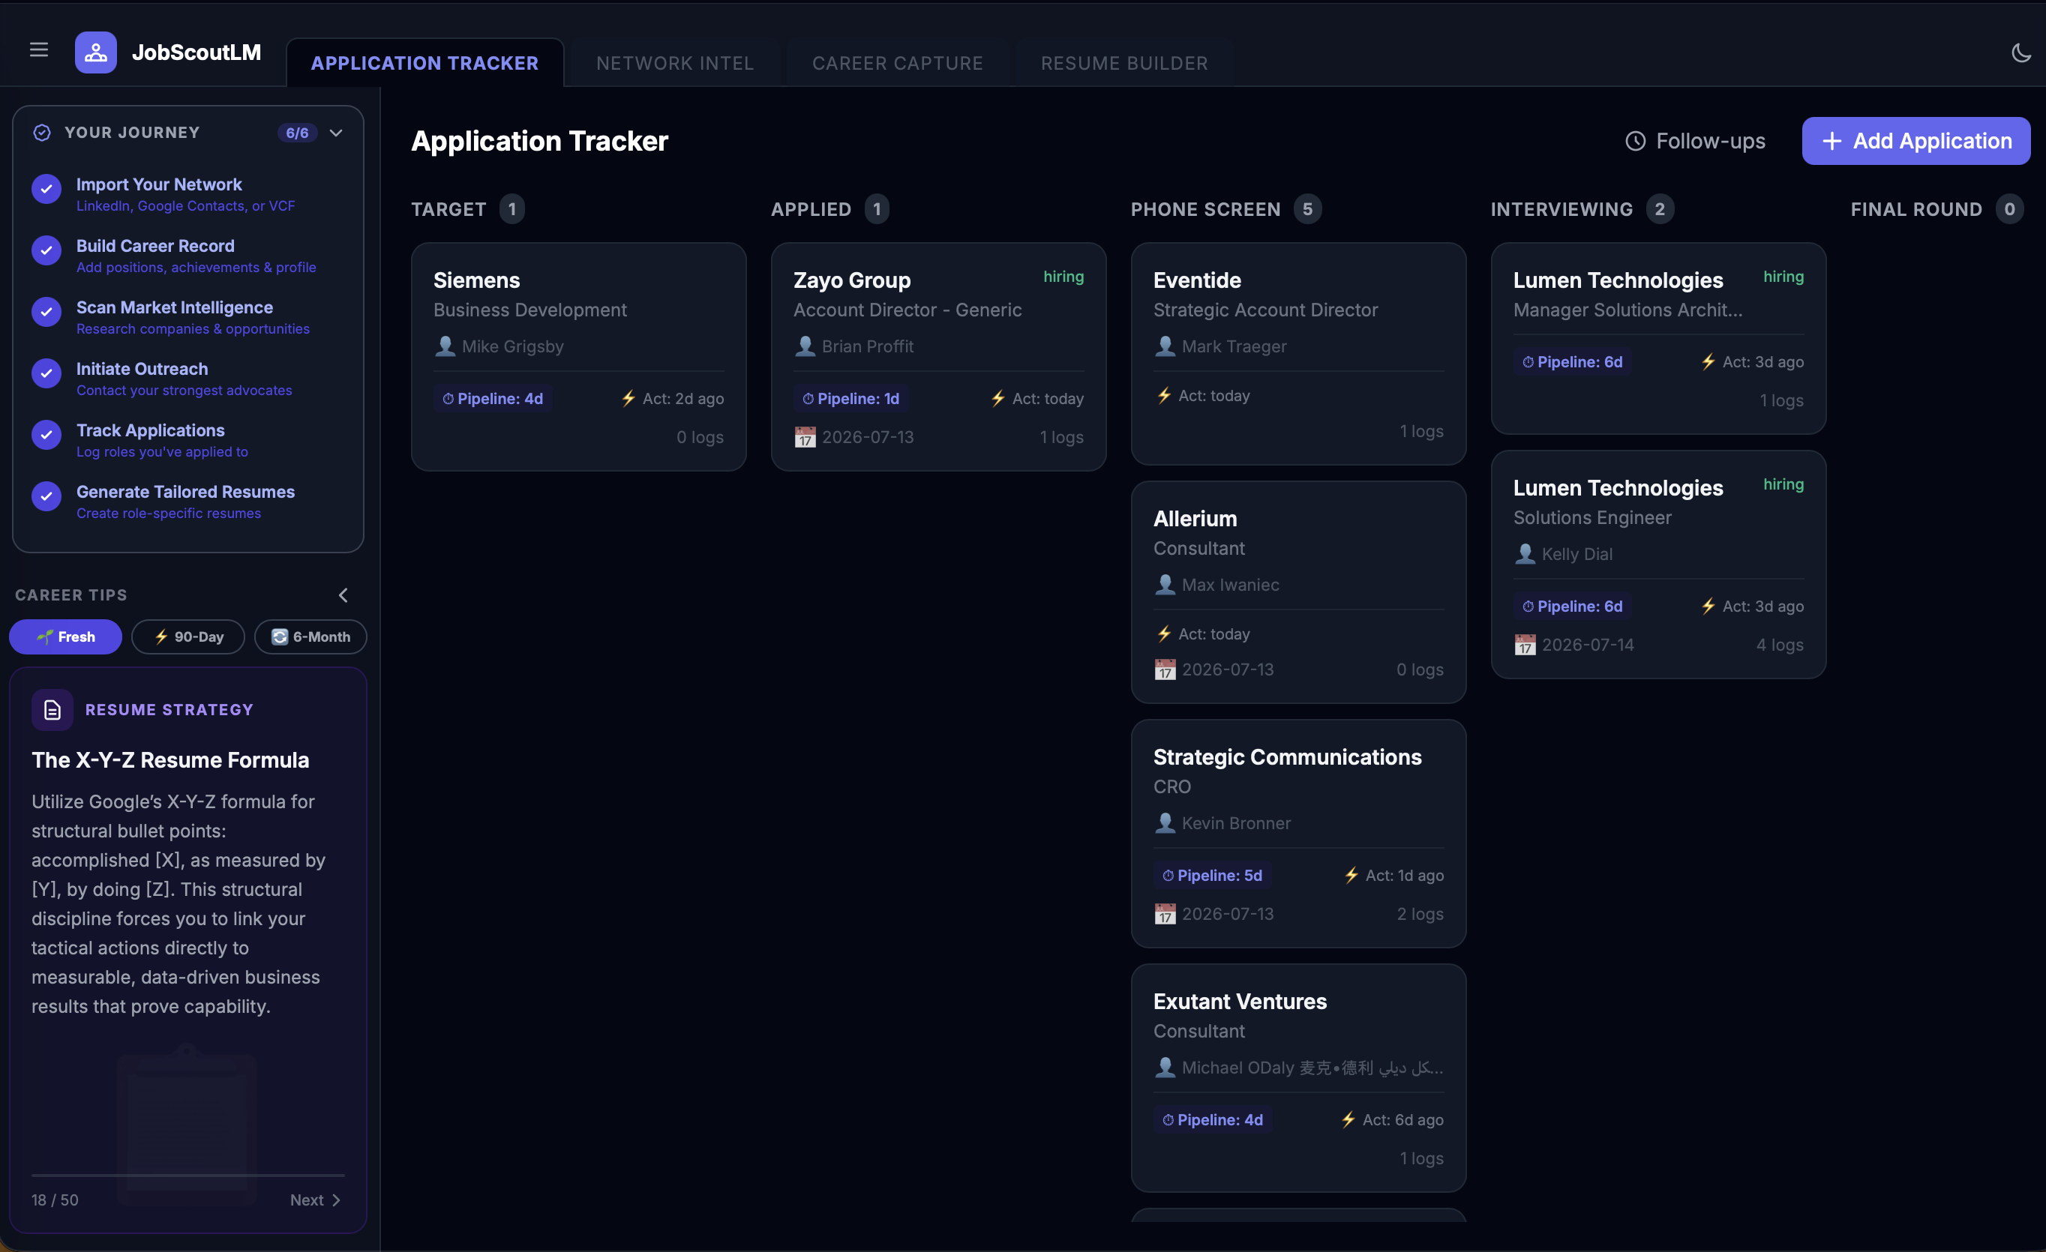
Task: Toggle the Track Applications checkmark
Action: pos(46,435)
